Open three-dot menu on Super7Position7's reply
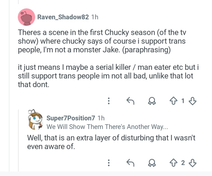 pos(109,163)
